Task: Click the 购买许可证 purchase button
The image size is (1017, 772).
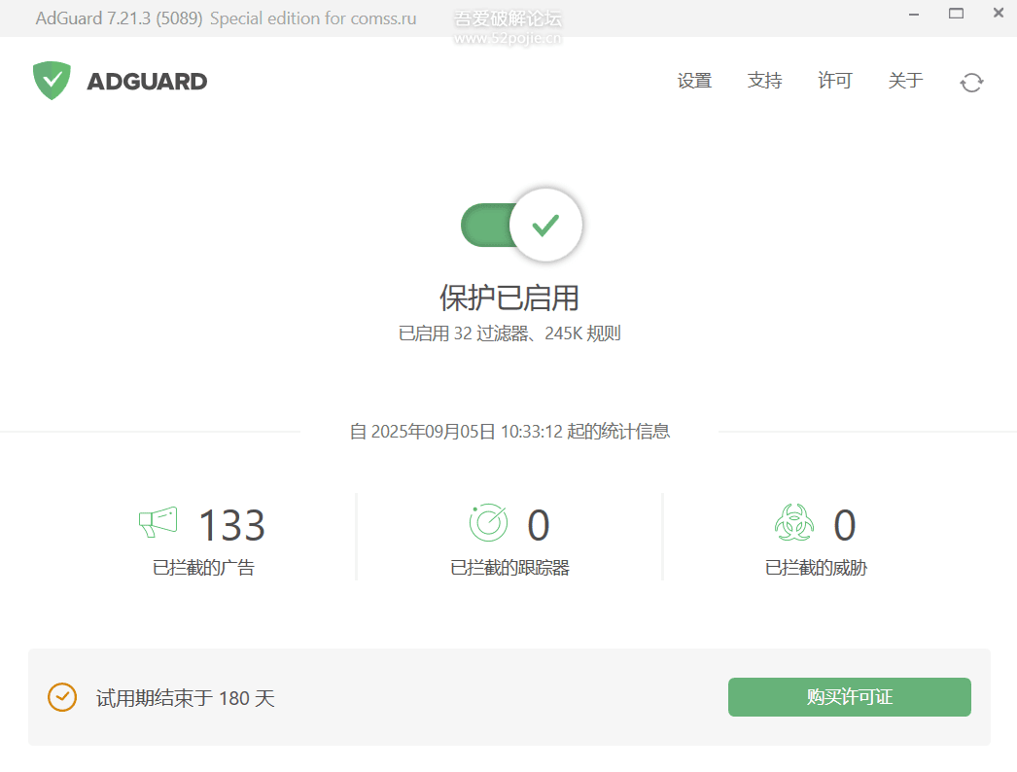Action: pos(850,697)
